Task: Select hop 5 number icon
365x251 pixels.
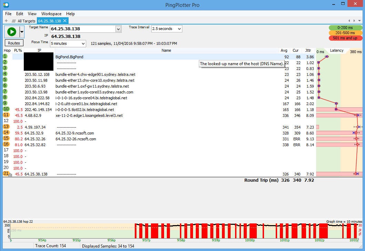Action: coord(5,80)
